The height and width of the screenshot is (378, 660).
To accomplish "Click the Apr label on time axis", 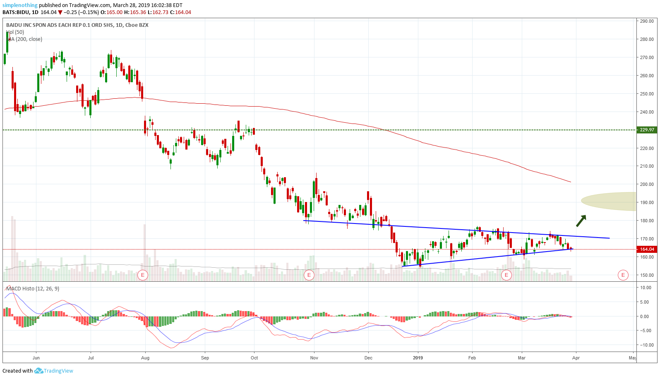I will pyautogui.click(x=576, y=358).
